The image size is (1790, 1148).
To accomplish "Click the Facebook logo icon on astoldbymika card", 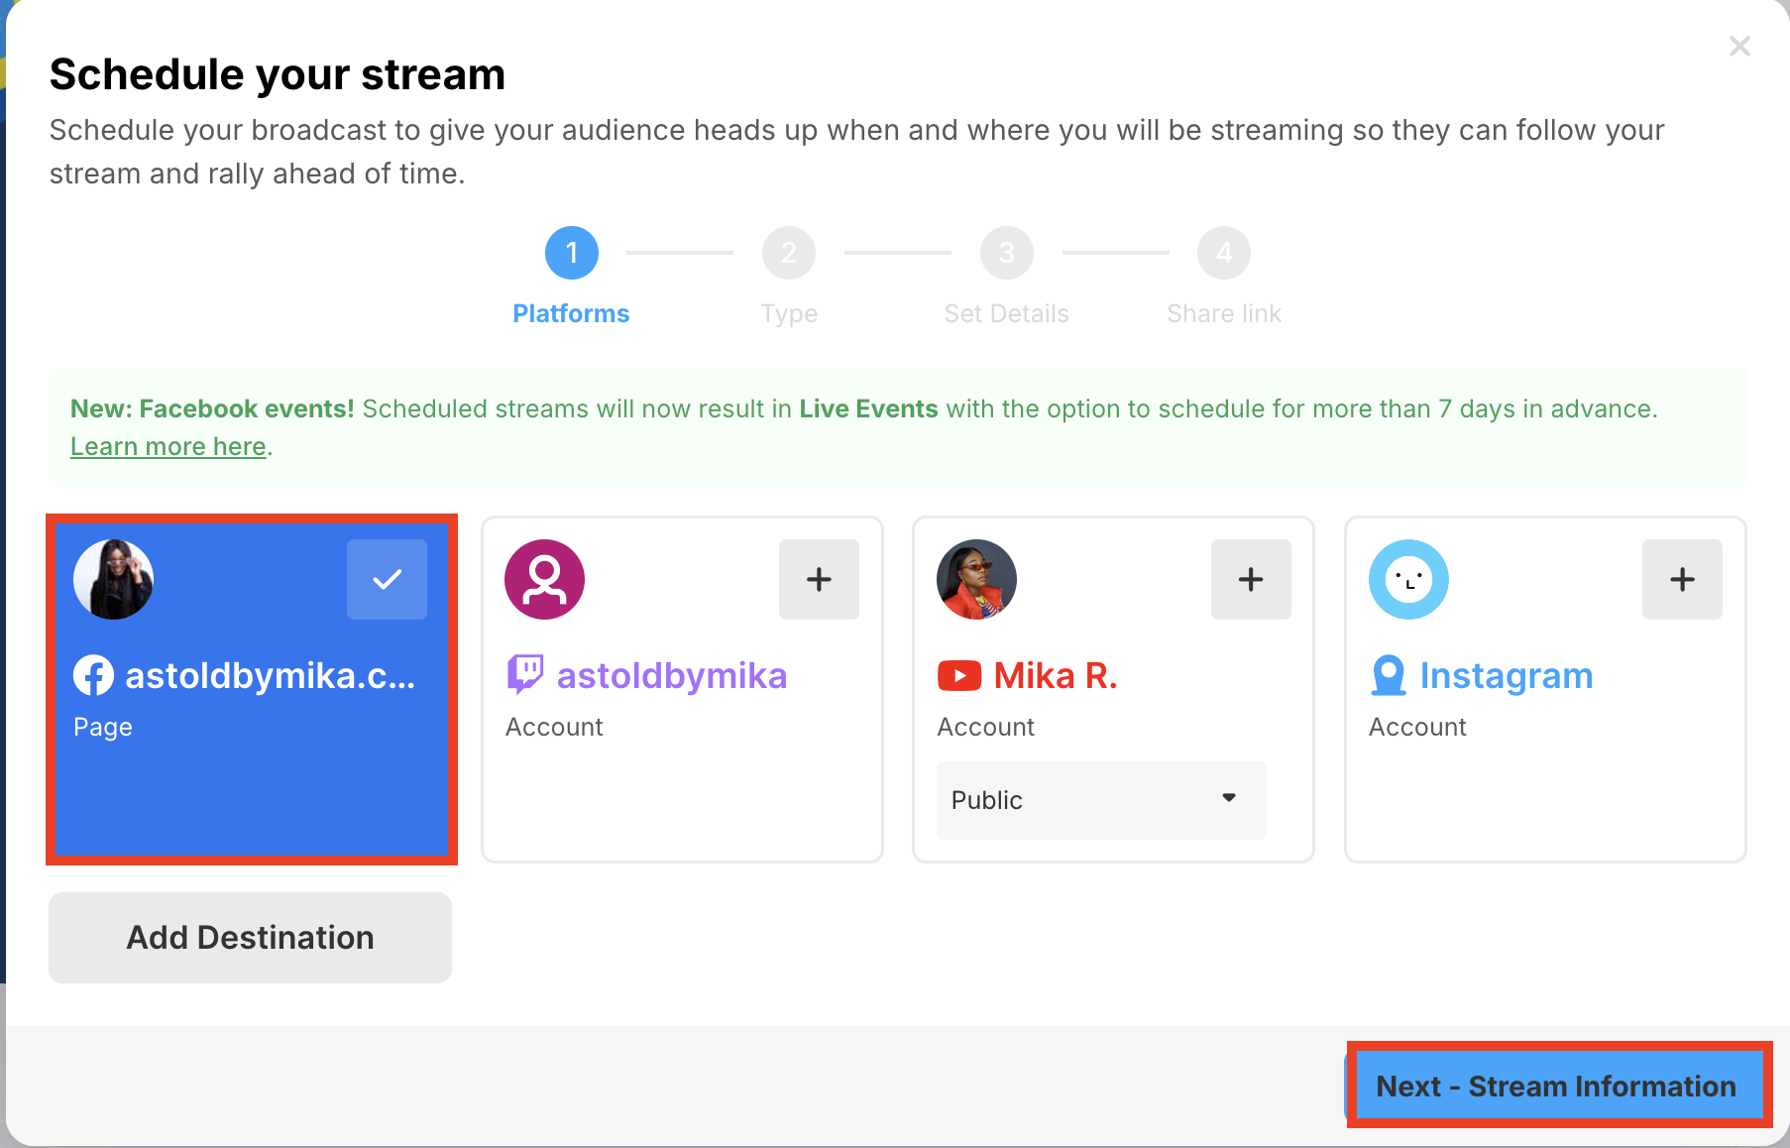I will pos(93,676).
